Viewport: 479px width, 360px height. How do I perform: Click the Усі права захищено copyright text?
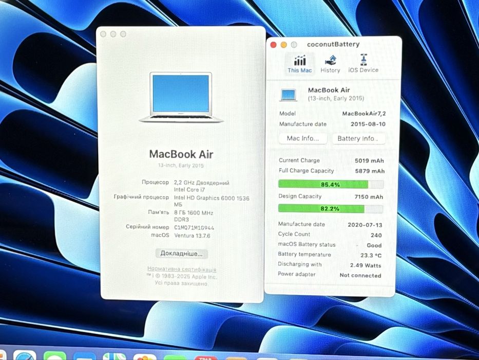click(x=181, y=283)
